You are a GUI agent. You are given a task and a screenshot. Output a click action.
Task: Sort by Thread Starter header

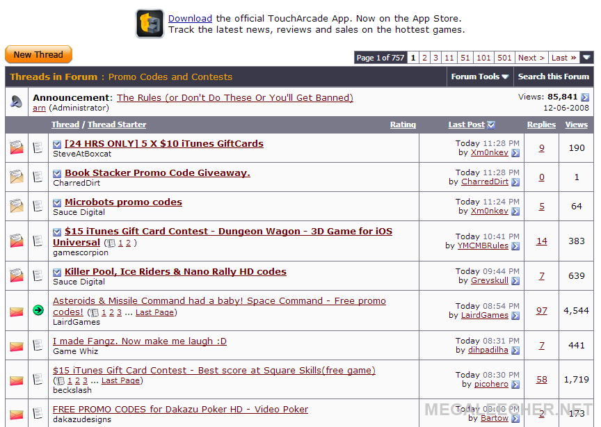[117, 124]
